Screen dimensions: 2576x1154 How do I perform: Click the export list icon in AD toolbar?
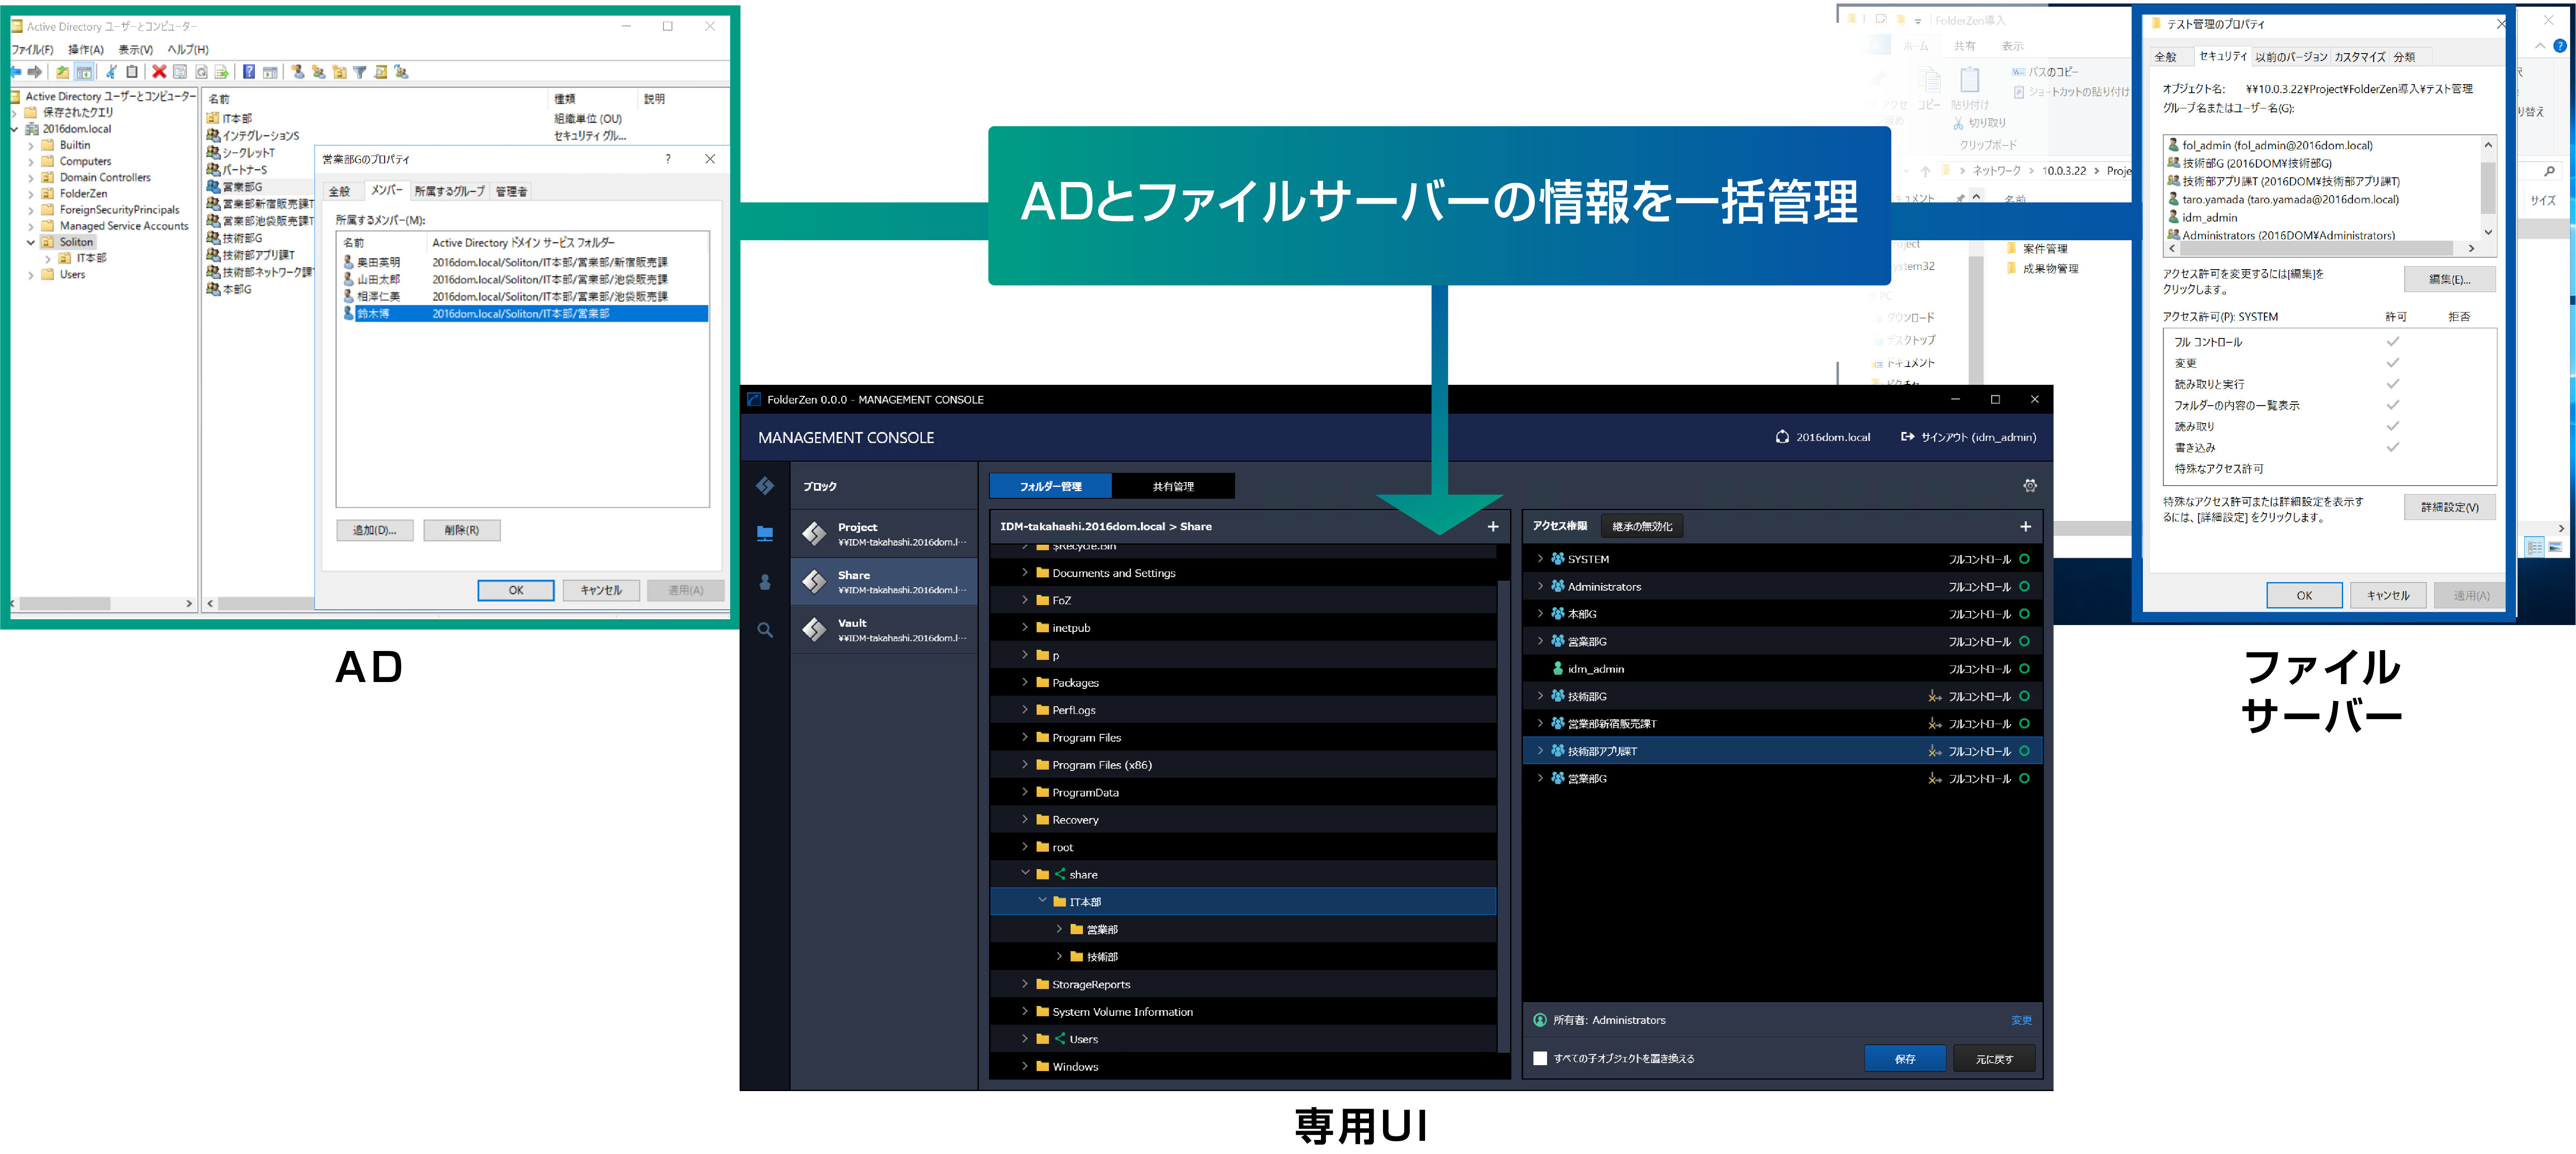pos(222,72)
